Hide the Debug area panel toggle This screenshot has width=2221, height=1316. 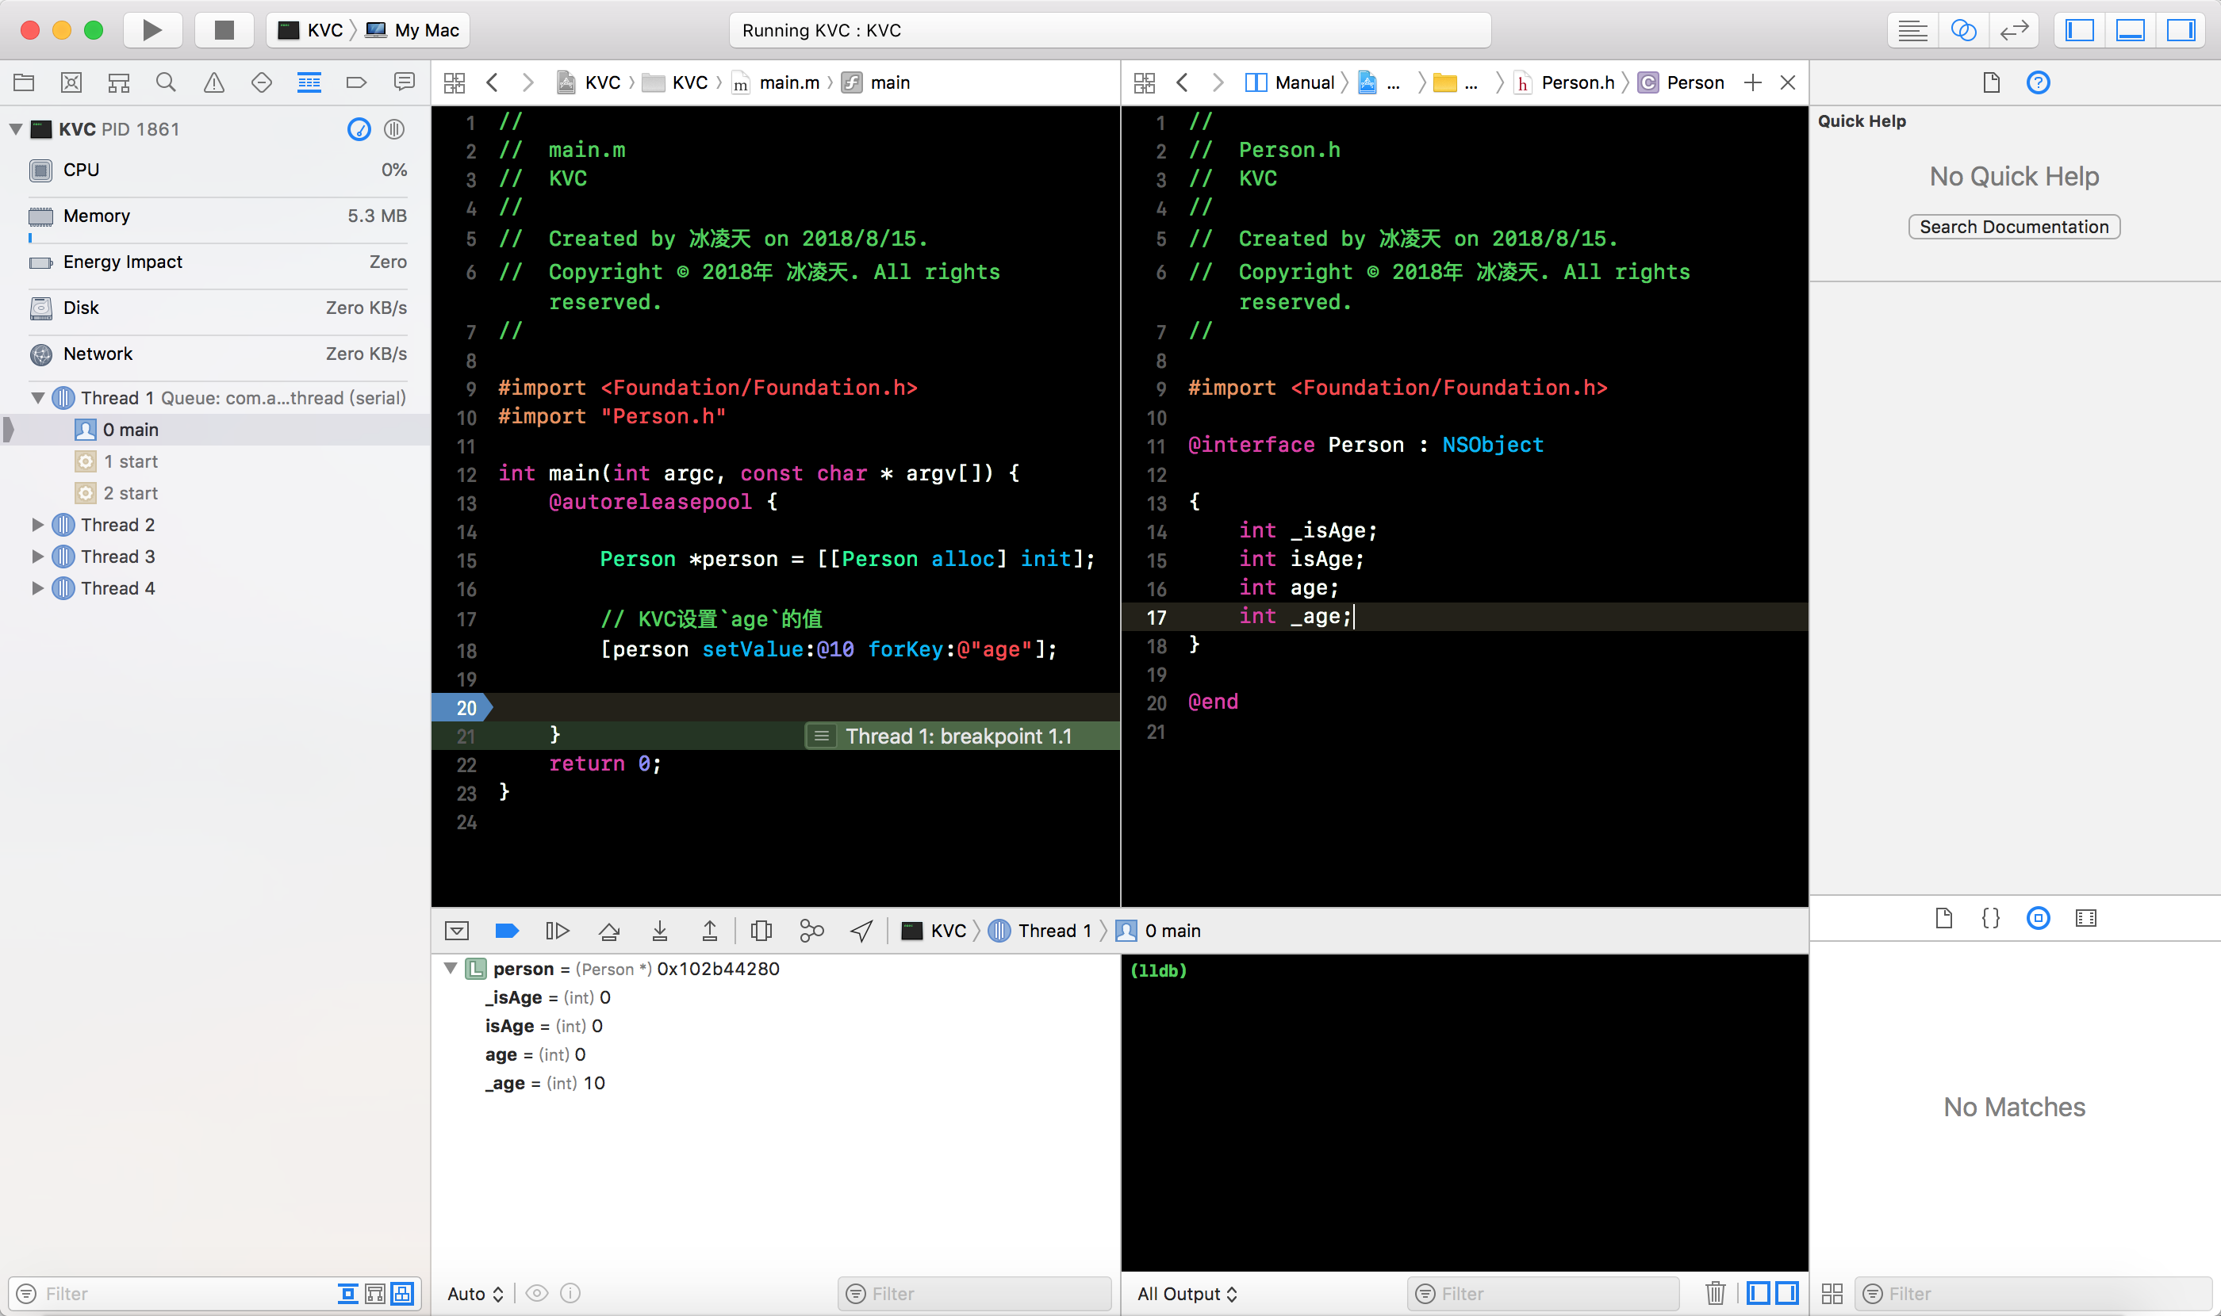(x=2130, y=30)
